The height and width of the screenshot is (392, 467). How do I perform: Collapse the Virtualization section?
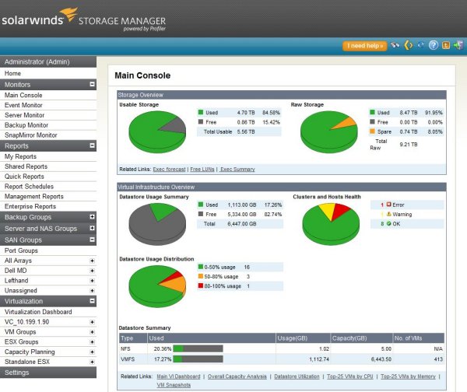(93, 301)
